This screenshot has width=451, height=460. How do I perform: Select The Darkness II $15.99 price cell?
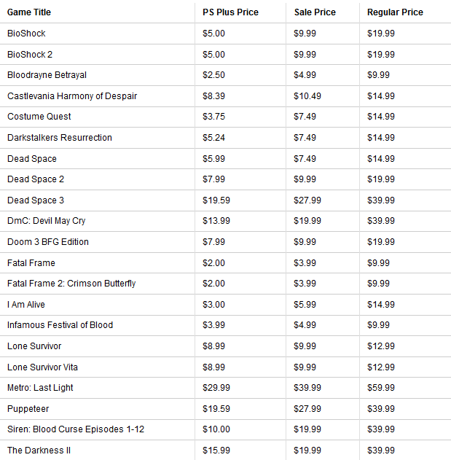tap(216, 451)
